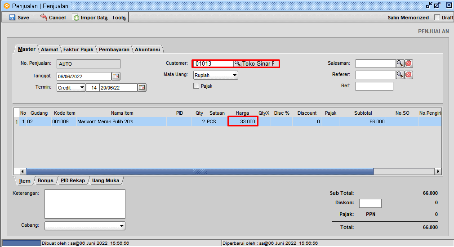The height and width of the screenshot is (247, 454).
Task: Open Referer search lookup
Action: 400,75
